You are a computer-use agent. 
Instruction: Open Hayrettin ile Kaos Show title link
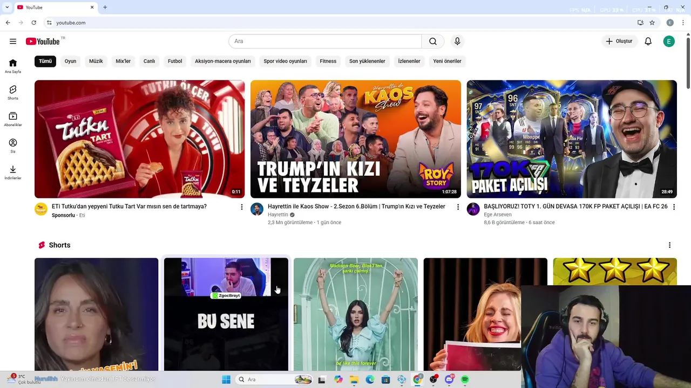click(356, 206)
